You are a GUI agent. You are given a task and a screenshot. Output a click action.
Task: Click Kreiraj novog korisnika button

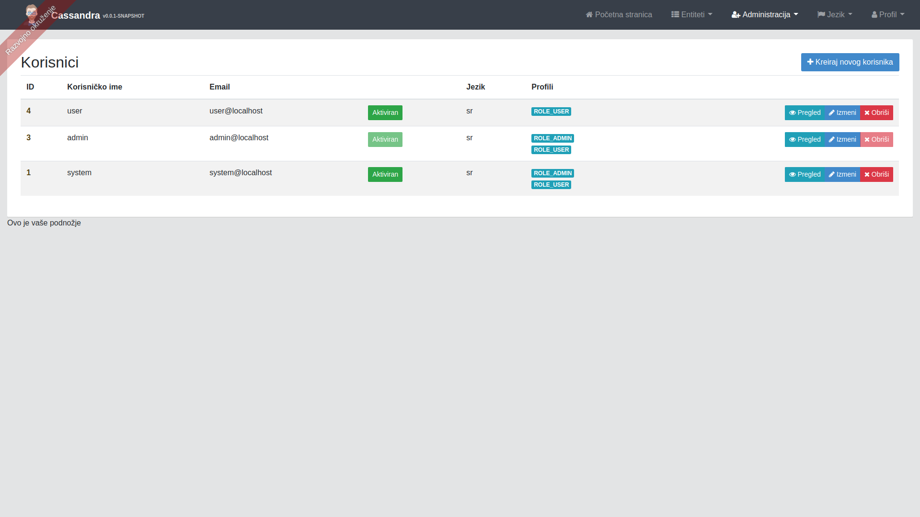coord(850,62)
